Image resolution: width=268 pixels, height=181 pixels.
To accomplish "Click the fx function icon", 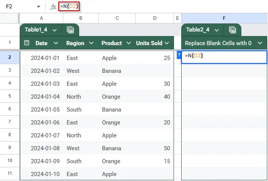I will (x=53, y=7).
